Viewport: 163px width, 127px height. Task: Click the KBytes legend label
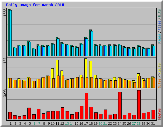pos(159,114)
